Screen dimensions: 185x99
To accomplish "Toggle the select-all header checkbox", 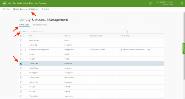I will 21,36.
